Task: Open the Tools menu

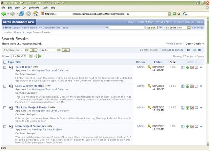Action: pos(45,8)
